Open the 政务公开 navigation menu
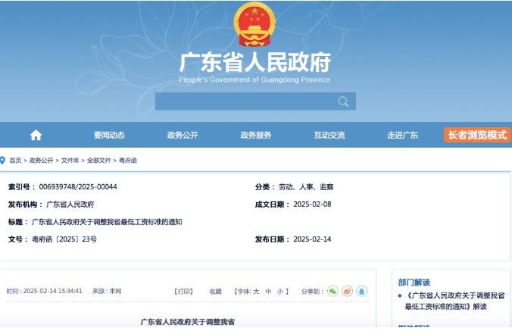The height and width of the screenshot is (331, 512). (x=183, y=135)
